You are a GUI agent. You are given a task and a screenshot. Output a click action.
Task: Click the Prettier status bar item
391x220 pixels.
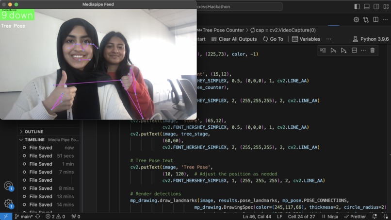(x=355, y=217)
